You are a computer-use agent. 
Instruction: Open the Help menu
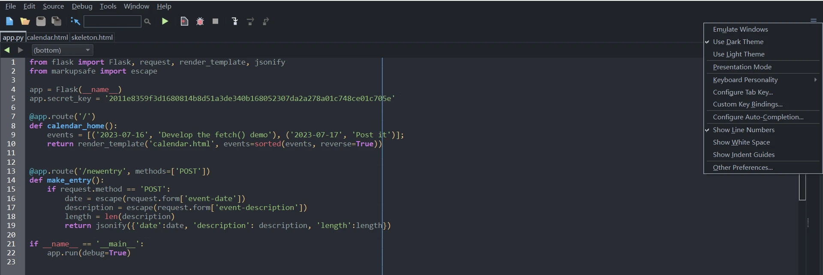164,6
